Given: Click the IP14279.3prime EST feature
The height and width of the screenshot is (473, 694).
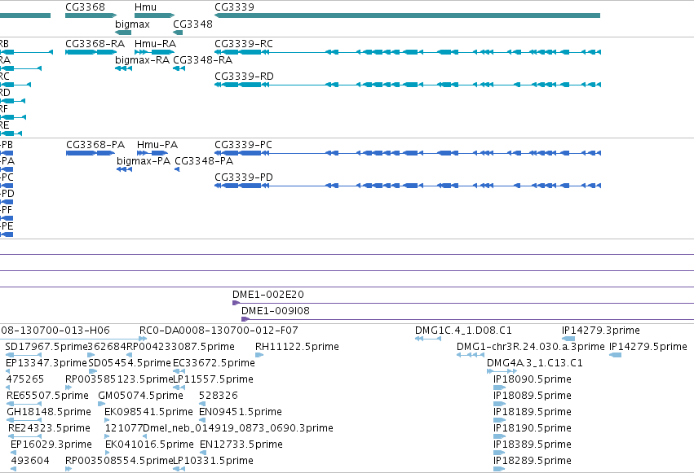Looking at the screenshot, I should (568, 339).
